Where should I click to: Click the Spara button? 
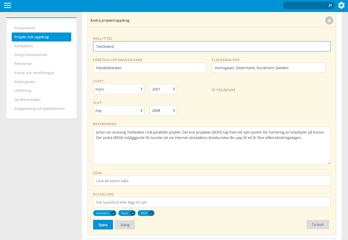pyautogui.click(x=103, y=225)
